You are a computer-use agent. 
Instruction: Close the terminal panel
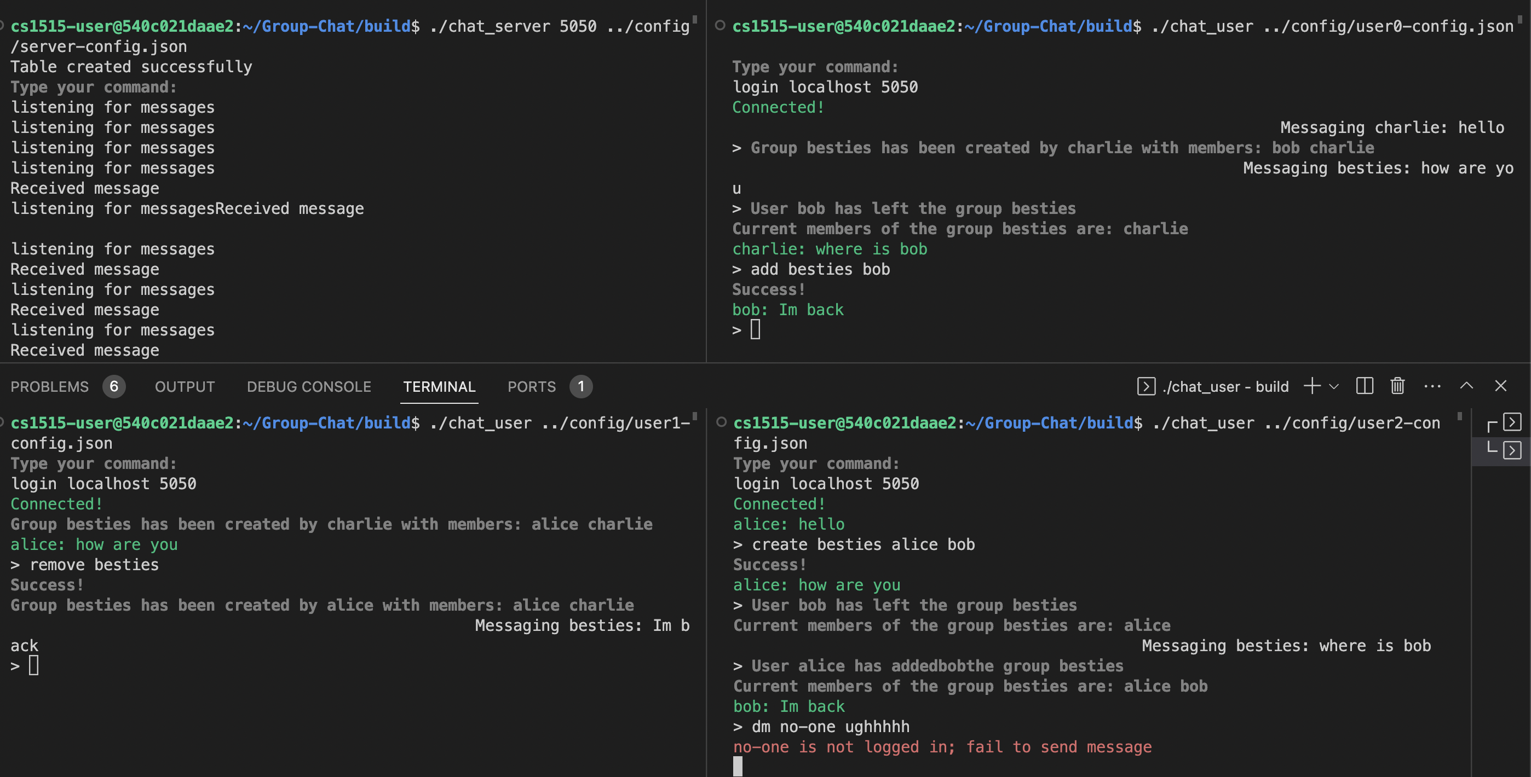click(1501, 386)
